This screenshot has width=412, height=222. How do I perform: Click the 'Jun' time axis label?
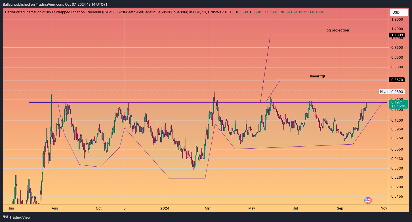tap(11, 208)
